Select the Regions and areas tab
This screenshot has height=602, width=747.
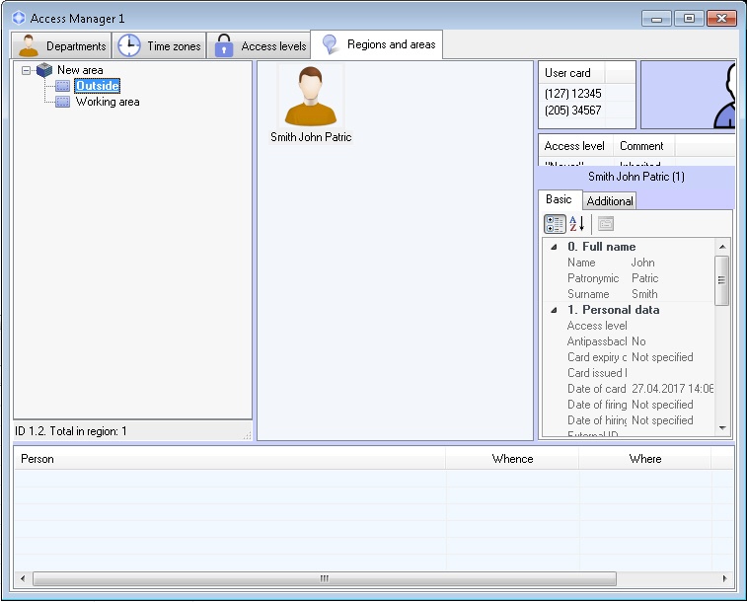point(376,44)
